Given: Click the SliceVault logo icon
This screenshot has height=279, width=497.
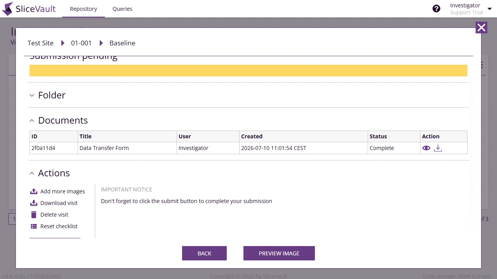Looking at the screenshot, I should coord(7,9).
